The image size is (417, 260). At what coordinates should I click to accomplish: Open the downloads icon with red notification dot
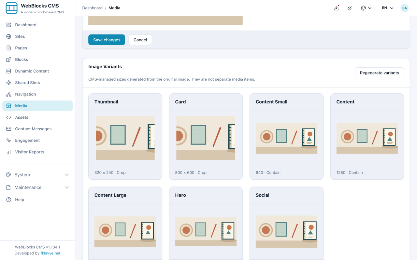[x=337, y=8]
